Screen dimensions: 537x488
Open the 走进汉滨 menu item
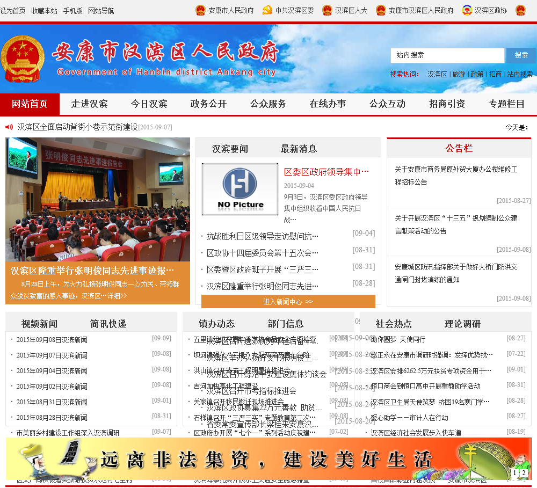[89, 104]
